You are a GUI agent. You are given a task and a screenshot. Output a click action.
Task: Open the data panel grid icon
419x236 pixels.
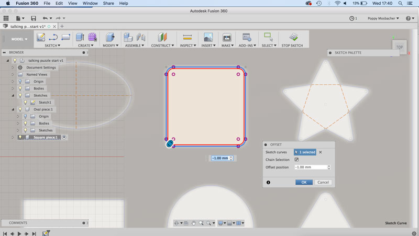pos(6,18)
